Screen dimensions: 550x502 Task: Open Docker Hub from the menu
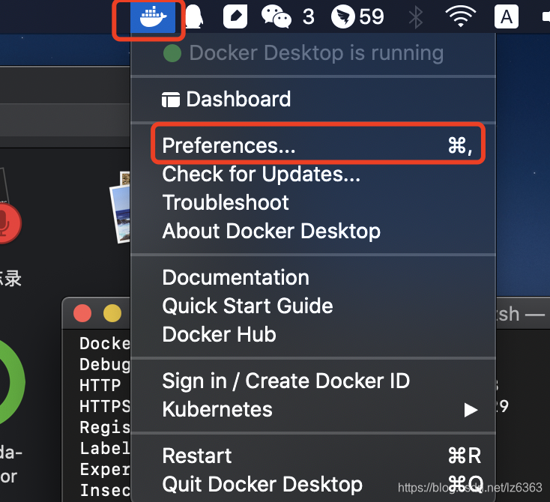(313, 334)
